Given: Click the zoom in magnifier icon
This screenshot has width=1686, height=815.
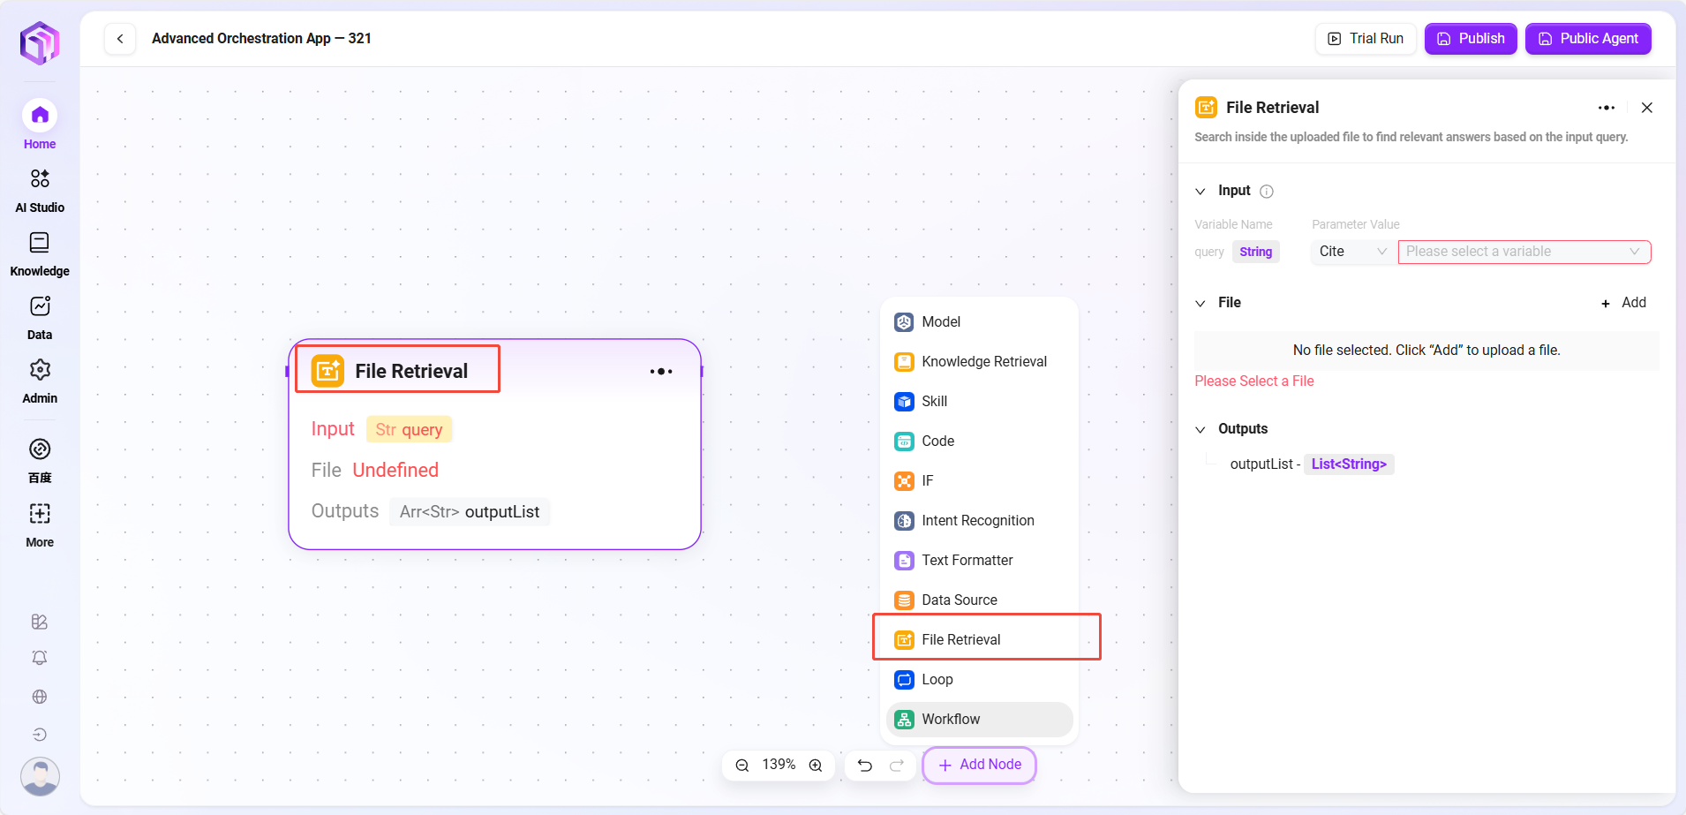Looking at the screenshot, I should coord(816,766).
